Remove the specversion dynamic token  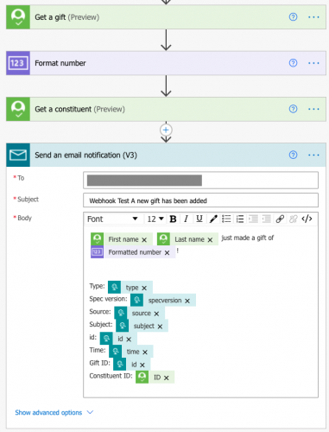[187, 301]
